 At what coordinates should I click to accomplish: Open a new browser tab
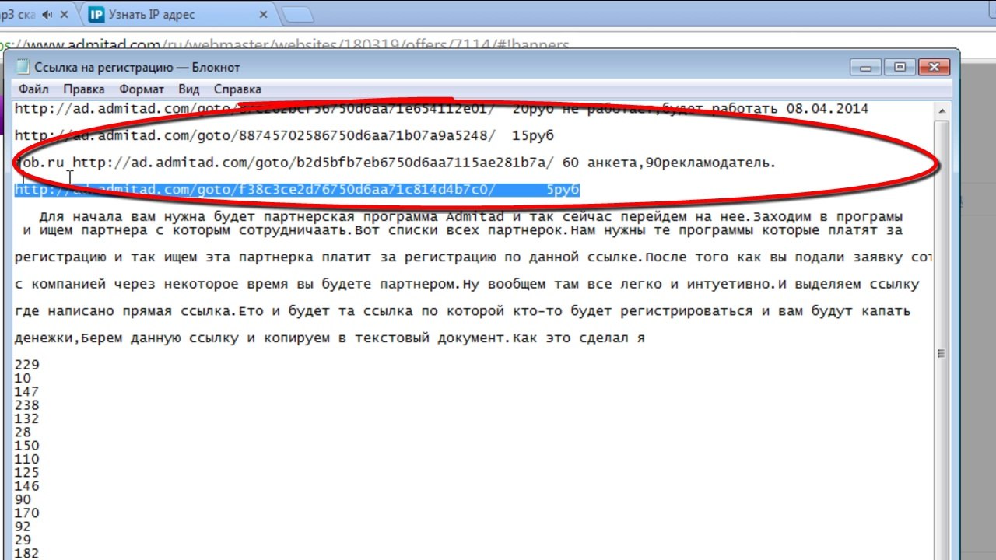[x=296, y=15]
